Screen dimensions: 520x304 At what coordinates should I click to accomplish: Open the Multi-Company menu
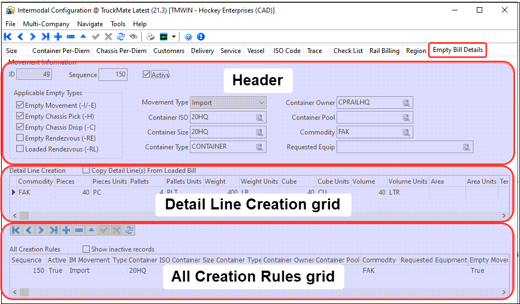[46, 24]
